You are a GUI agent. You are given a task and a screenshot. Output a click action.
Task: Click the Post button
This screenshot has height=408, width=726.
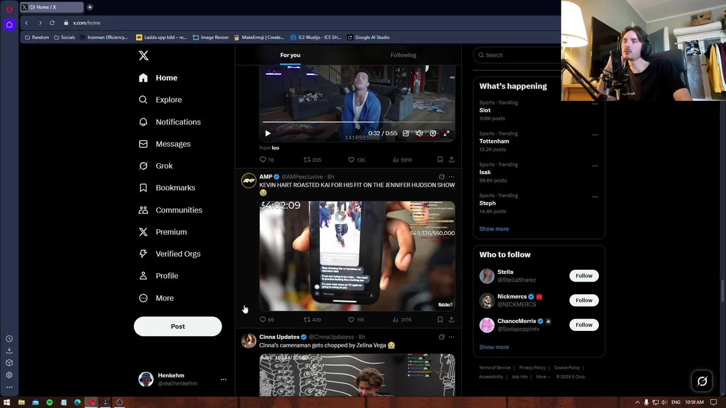click(x=178, y=326)
